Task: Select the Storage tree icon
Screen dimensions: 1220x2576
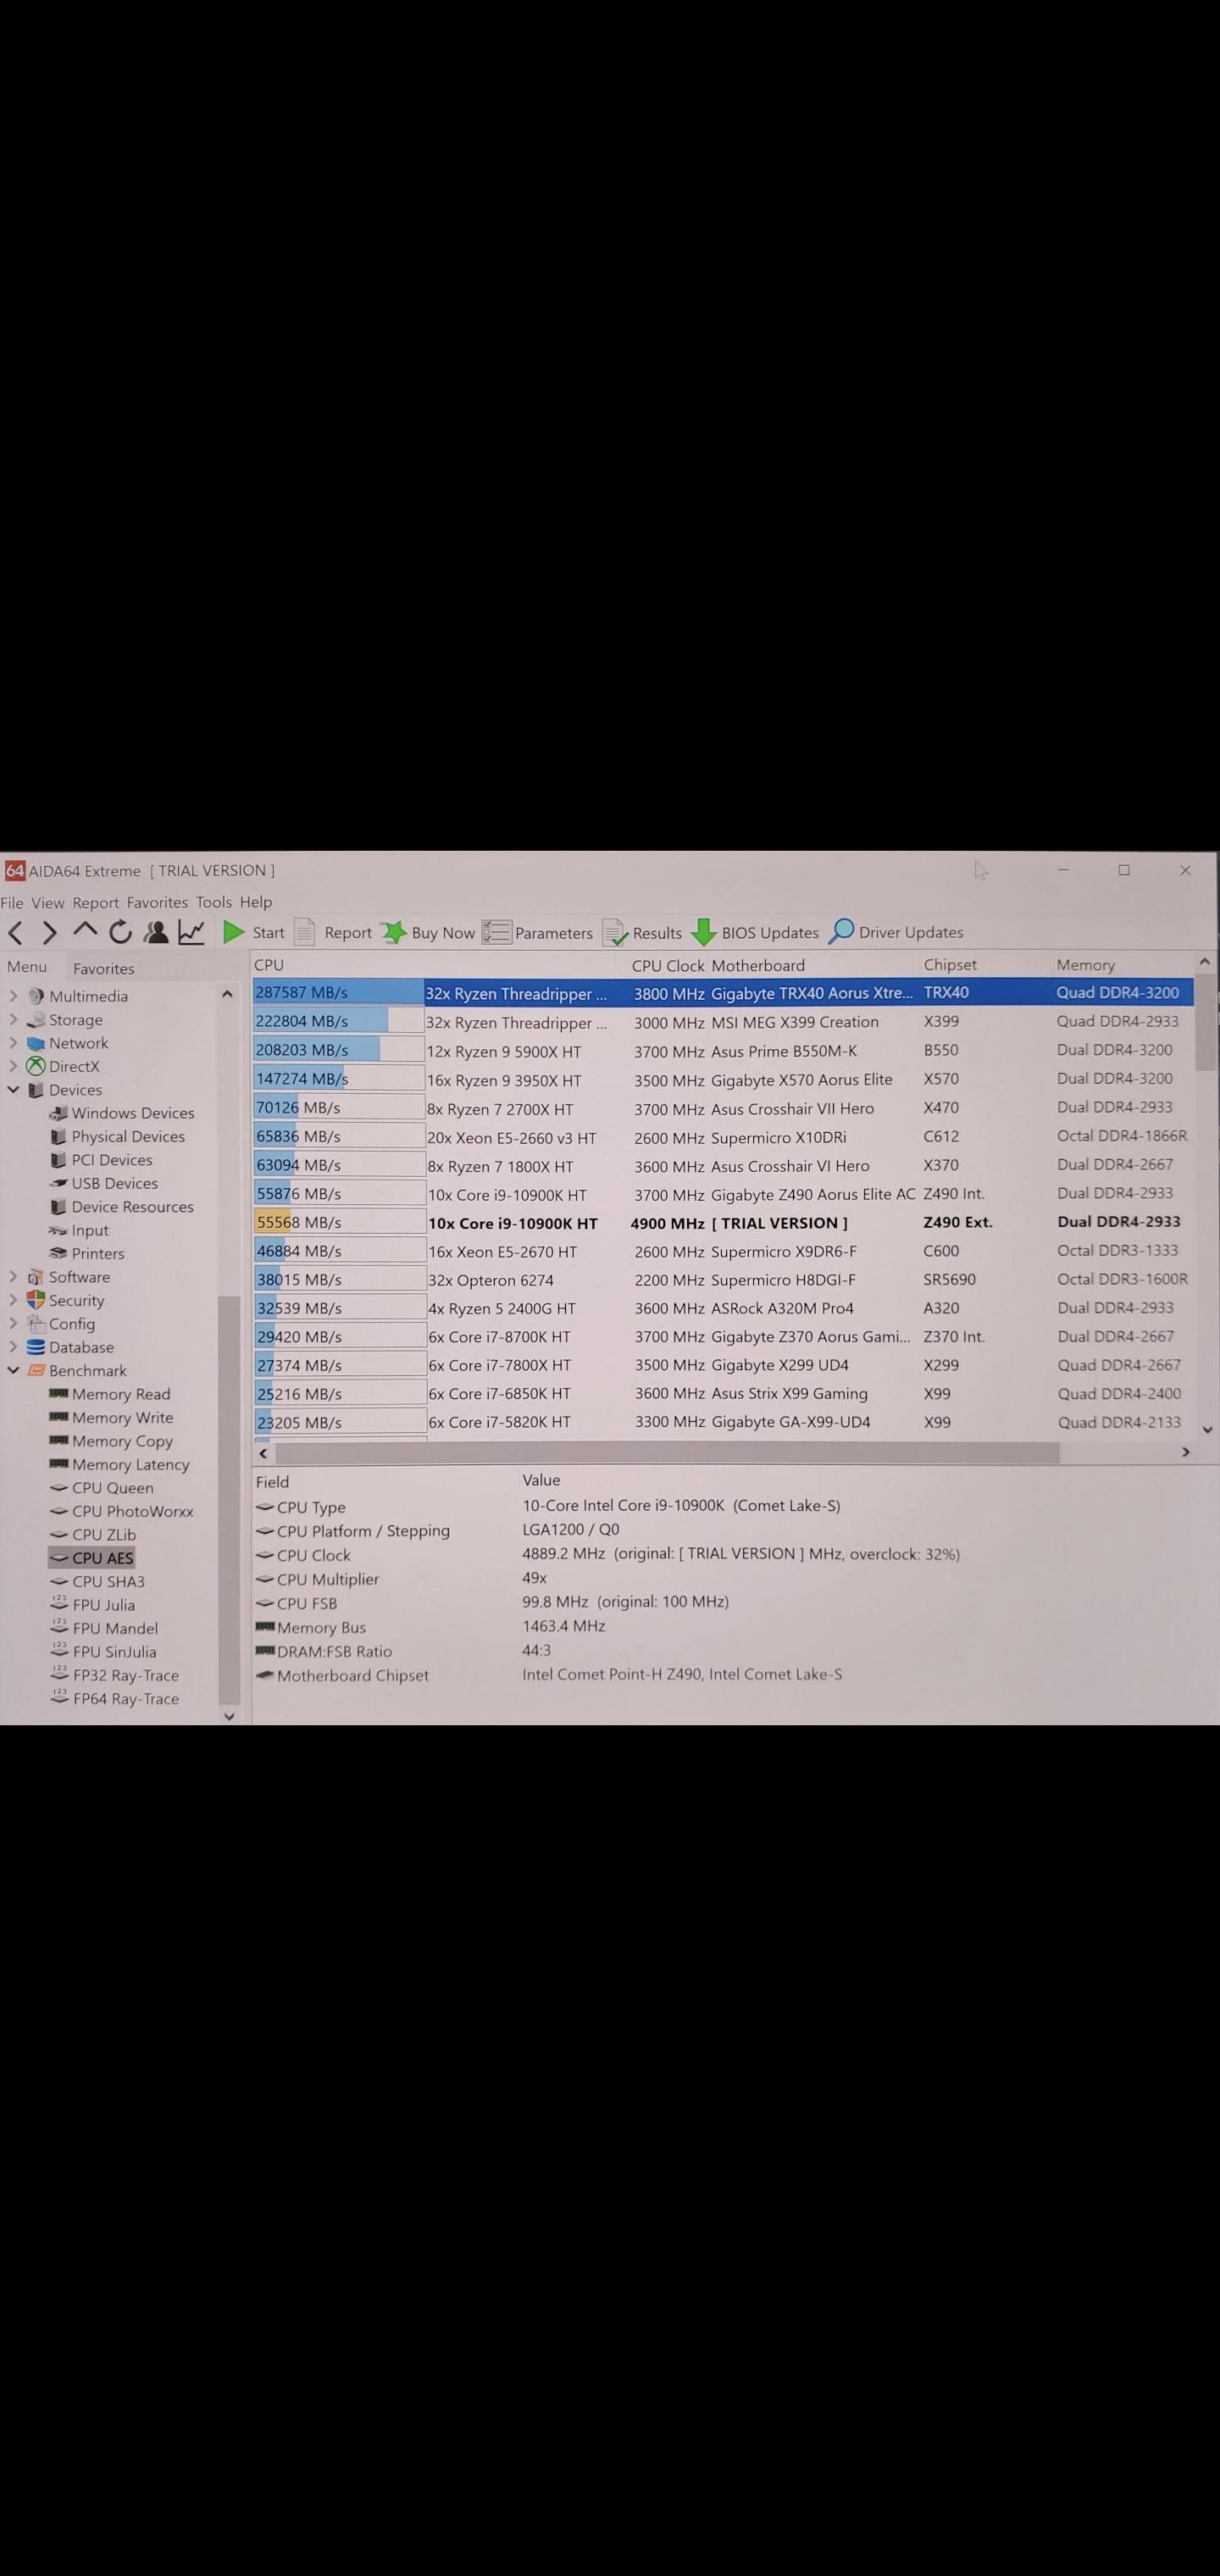Action: [36, 1020]
